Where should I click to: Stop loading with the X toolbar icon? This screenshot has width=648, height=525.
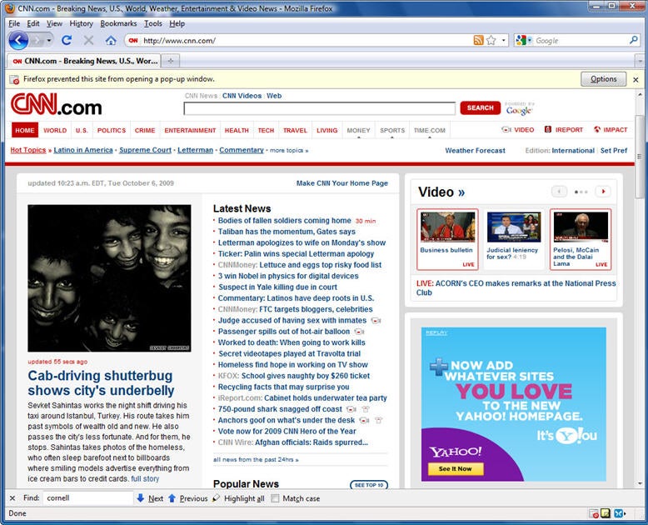(x=88, y=41)
